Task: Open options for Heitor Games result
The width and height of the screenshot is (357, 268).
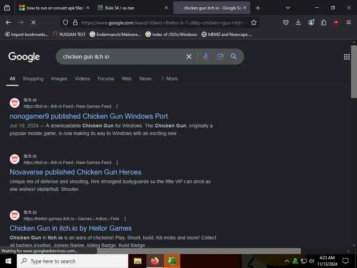Action: (125, 219)
